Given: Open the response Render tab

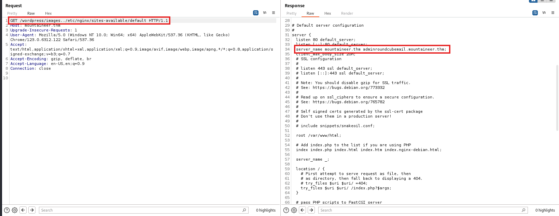Looking at the screenshot, I should click(347, 13).
